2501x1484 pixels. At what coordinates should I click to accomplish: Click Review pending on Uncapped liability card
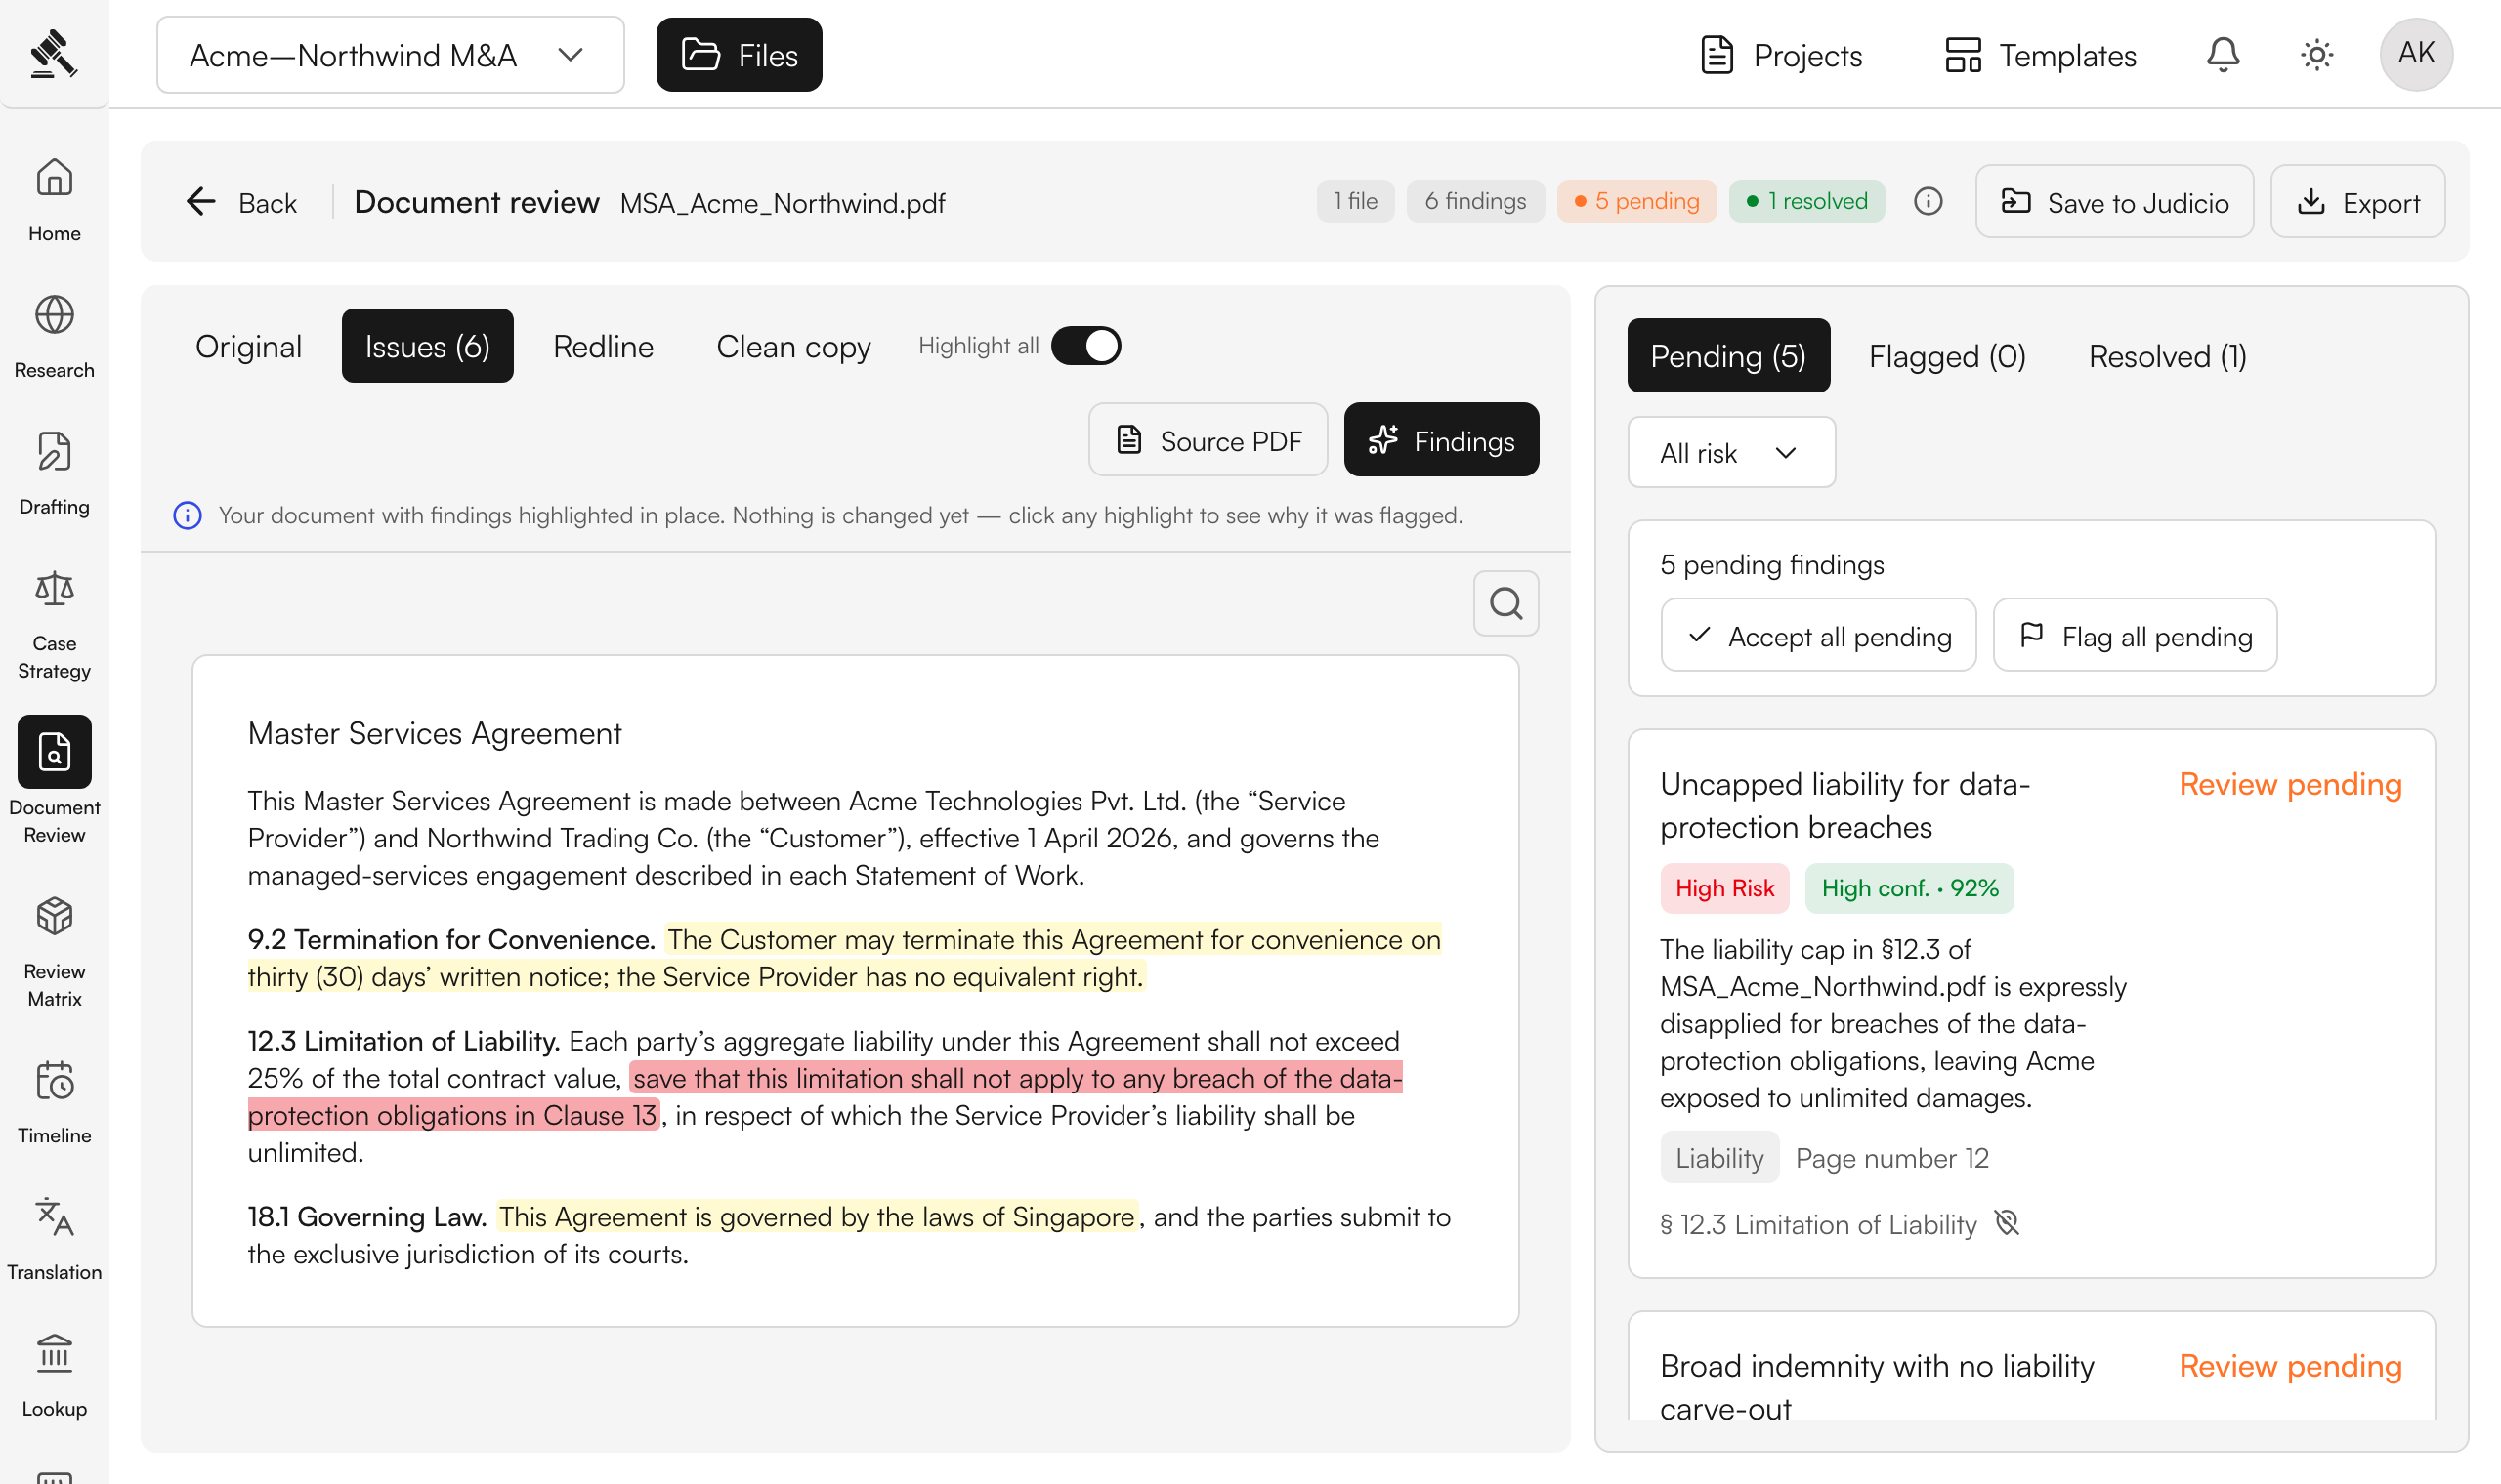(2290, 784)
